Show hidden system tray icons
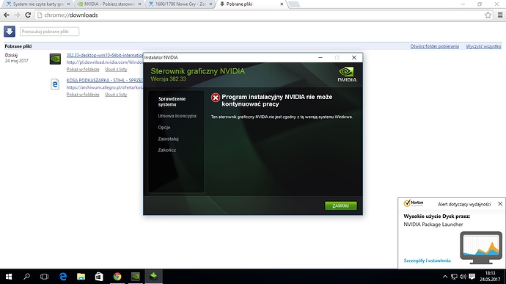 445,277
